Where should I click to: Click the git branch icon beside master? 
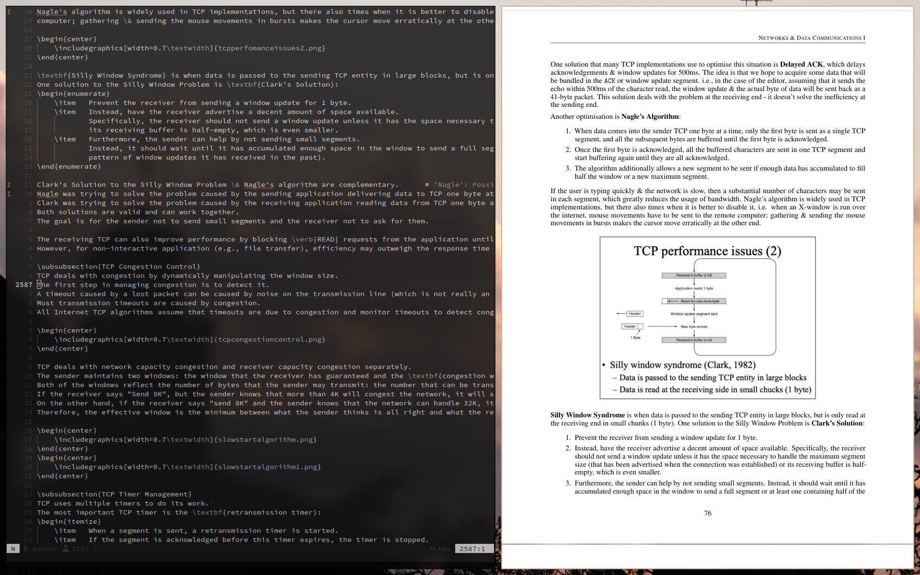(x=26, y=549)
